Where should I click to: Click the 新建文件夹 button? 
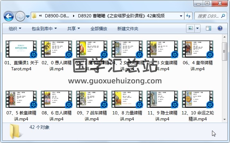pos(128,29)
